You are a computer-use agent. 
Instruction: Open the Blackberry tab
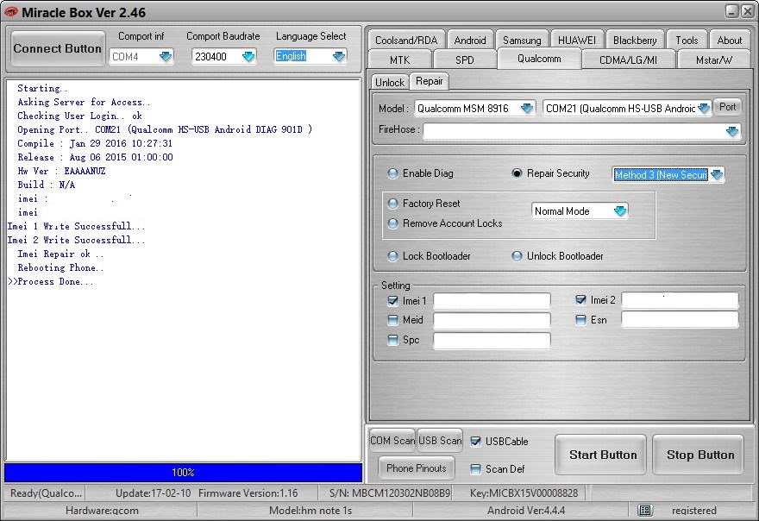click(x=635, y=41)
